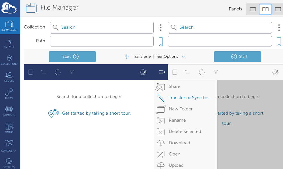The image size is (283, 169).
Task: Expand Transfer & Timer Options
Action: (155, 56)
